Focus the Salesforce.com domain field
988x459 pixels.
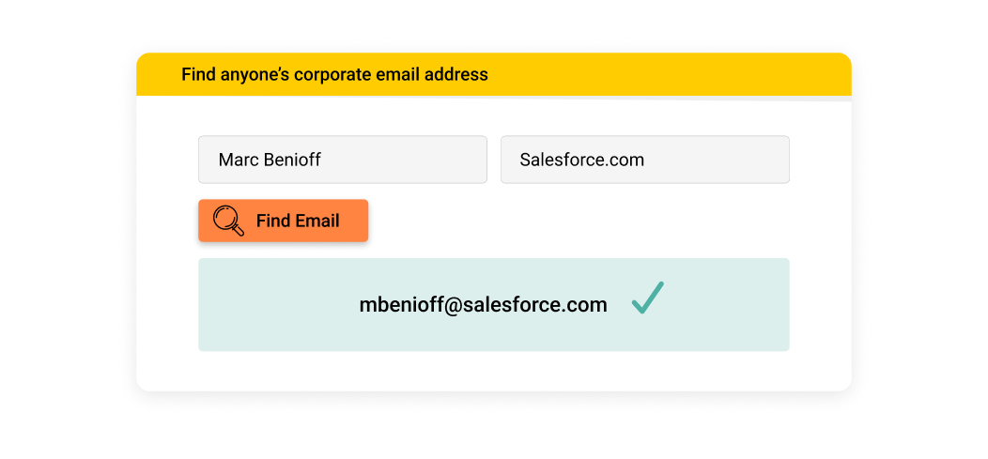point(644,160)
